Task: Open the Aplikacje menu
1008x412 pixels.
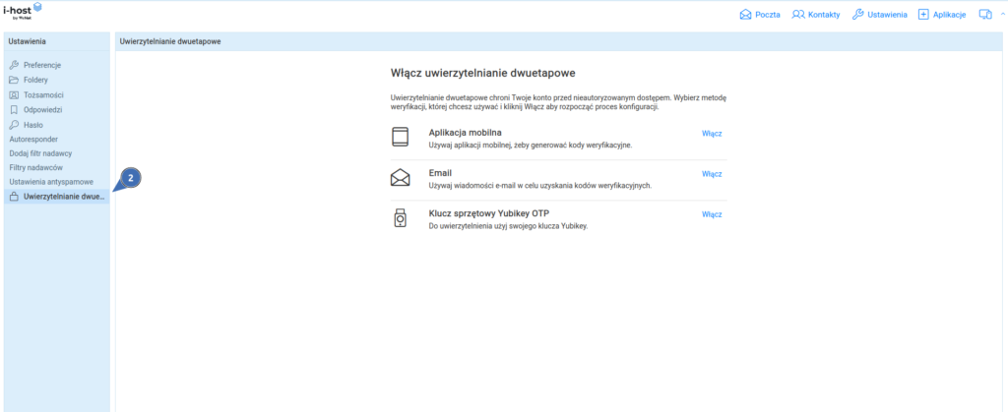Action: point(942,15)
